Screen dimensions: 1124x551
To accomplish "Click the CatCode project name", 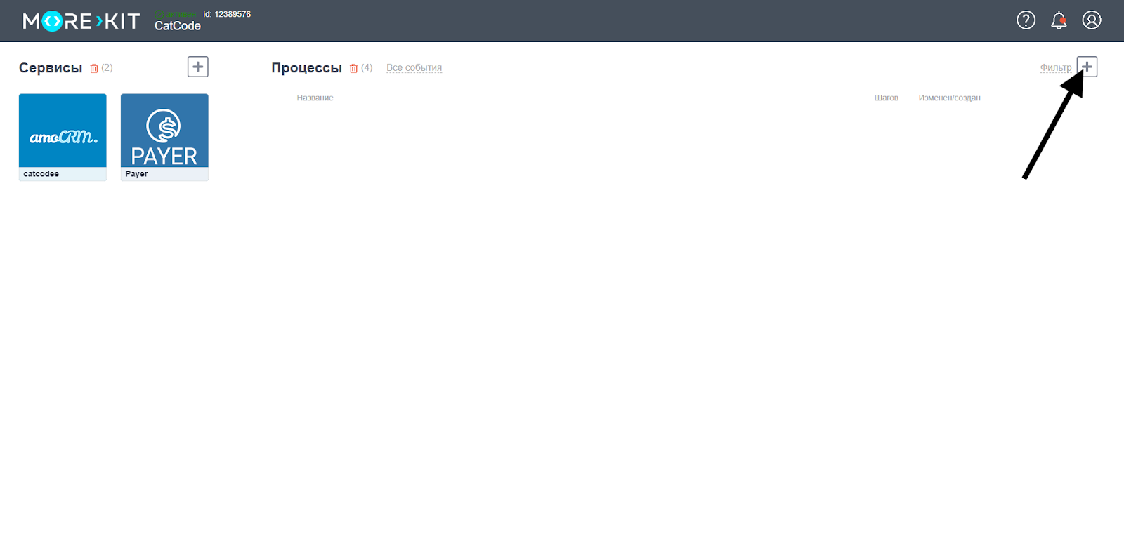I will pos(178,26).
